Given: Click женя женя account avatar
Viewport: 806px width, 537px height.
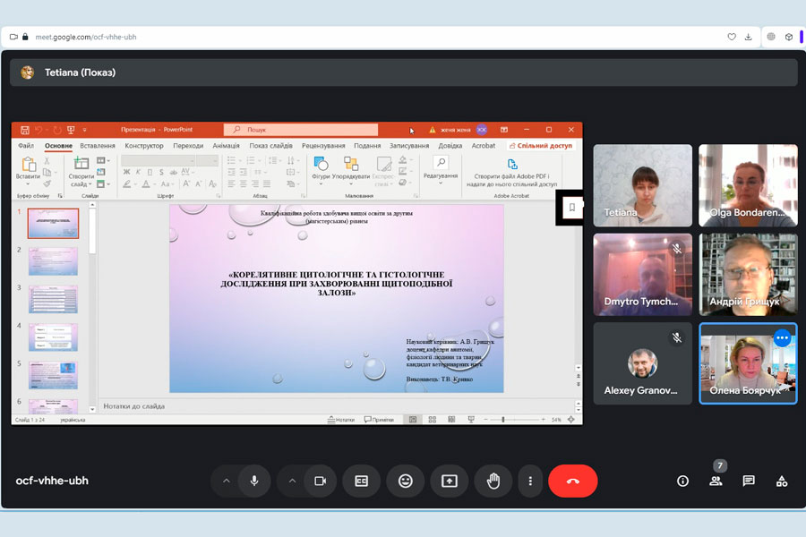Looking at the screenshot, I should coord(481,130).
